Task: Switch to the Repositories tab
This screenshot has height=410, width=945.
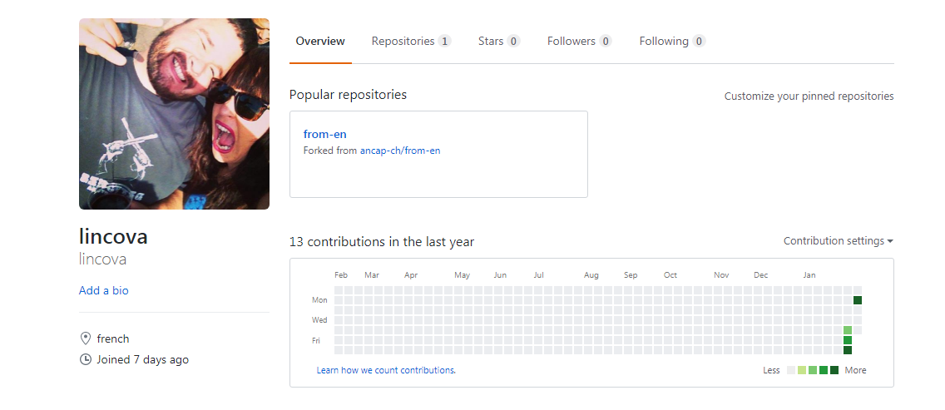Action: pos(411,41)
